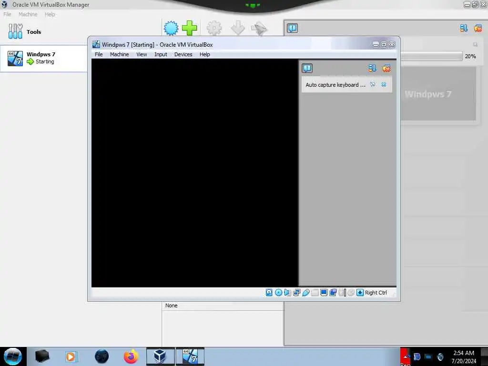The height and width of the screenshot is (366, 488).
Task: Click the black box taskbar icon
Action: 42,356
